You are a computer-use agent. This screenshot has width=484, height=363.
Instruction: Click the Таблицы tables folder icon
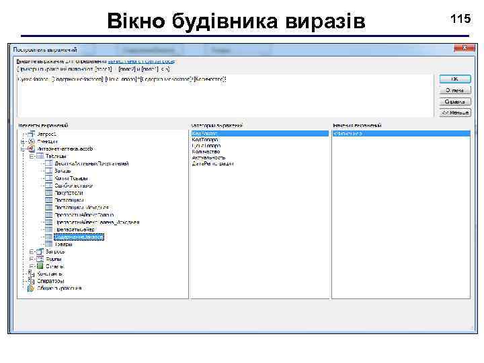[x=40, y=156]
